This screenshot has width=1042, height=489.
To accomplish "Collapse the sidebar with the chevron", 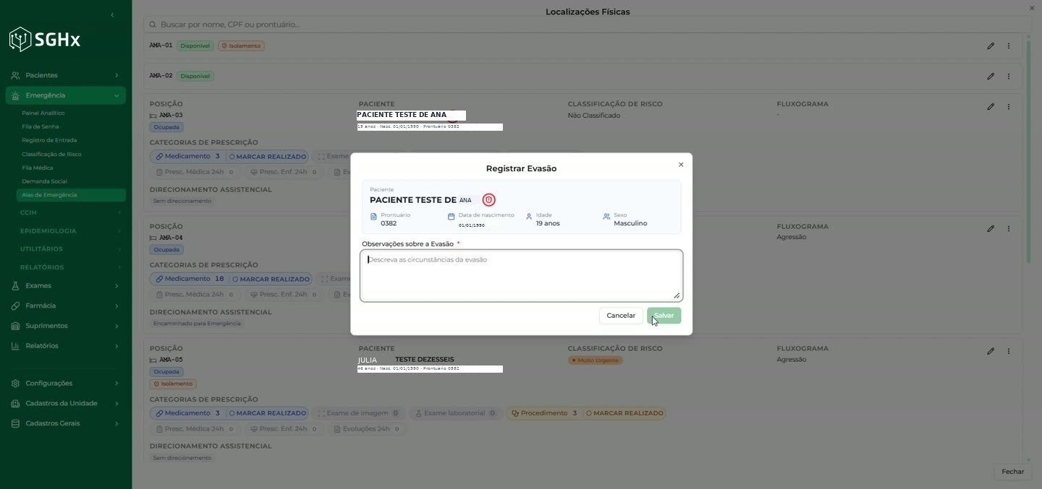I will 111,15.
